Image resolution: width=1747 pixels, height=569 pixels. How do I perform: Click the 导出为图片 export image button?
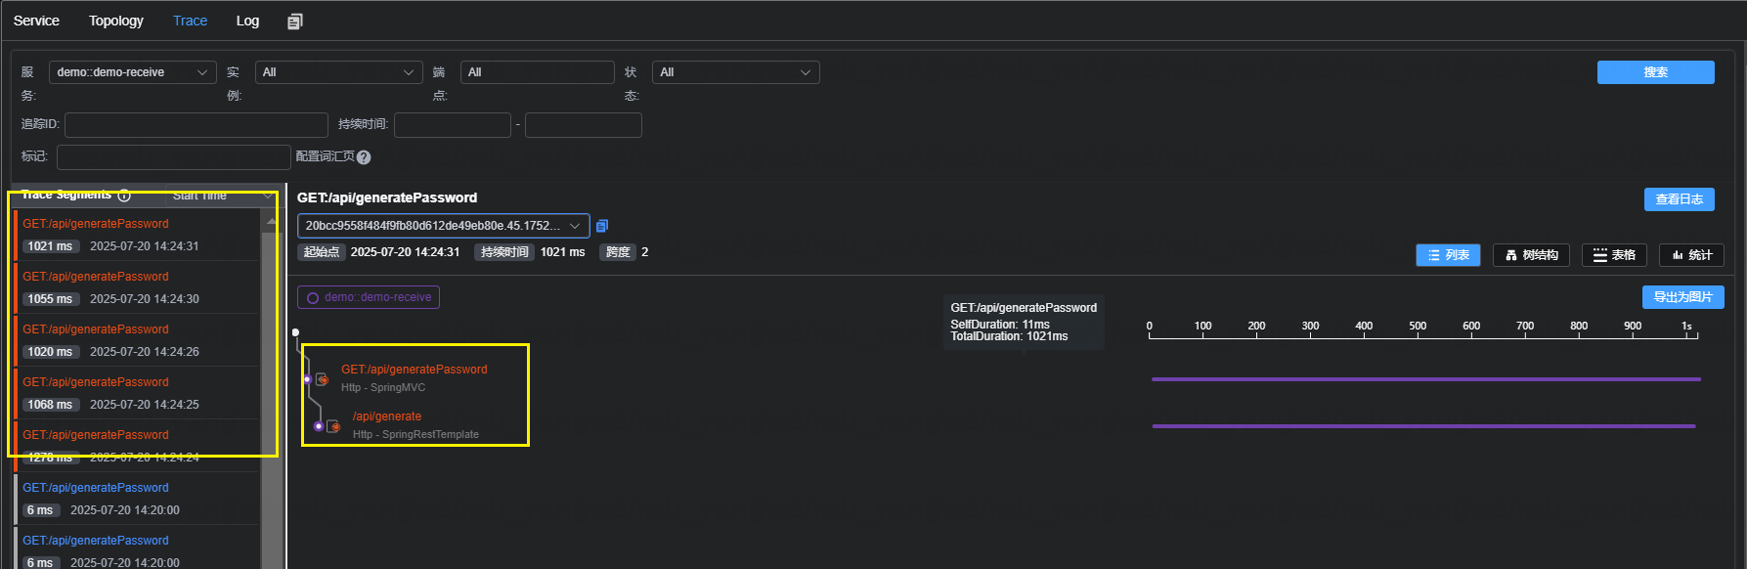1681,297
